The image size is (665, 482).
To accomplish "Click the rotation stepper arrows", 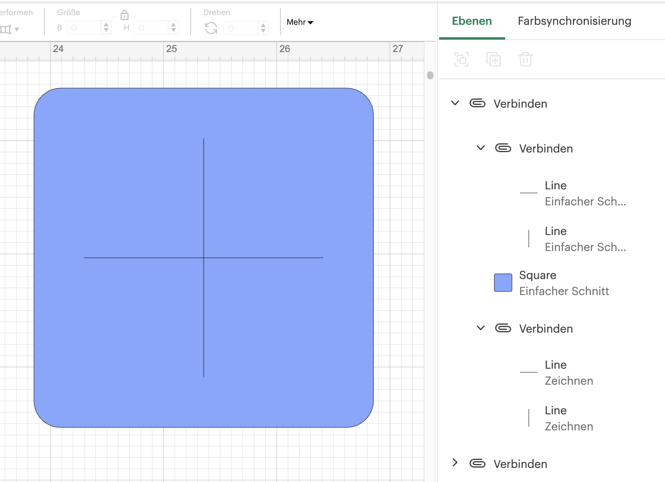I will click(x=263, y=28).
